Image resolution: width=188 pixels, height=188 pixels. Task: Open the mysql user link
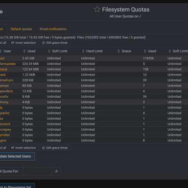(x=4, y=69)
